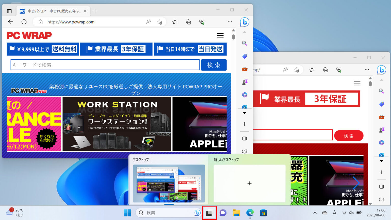The height and width of the screenshot is (220, 391).
Task: Open Edge sidebar settings gear
Action: click(245, 151)
